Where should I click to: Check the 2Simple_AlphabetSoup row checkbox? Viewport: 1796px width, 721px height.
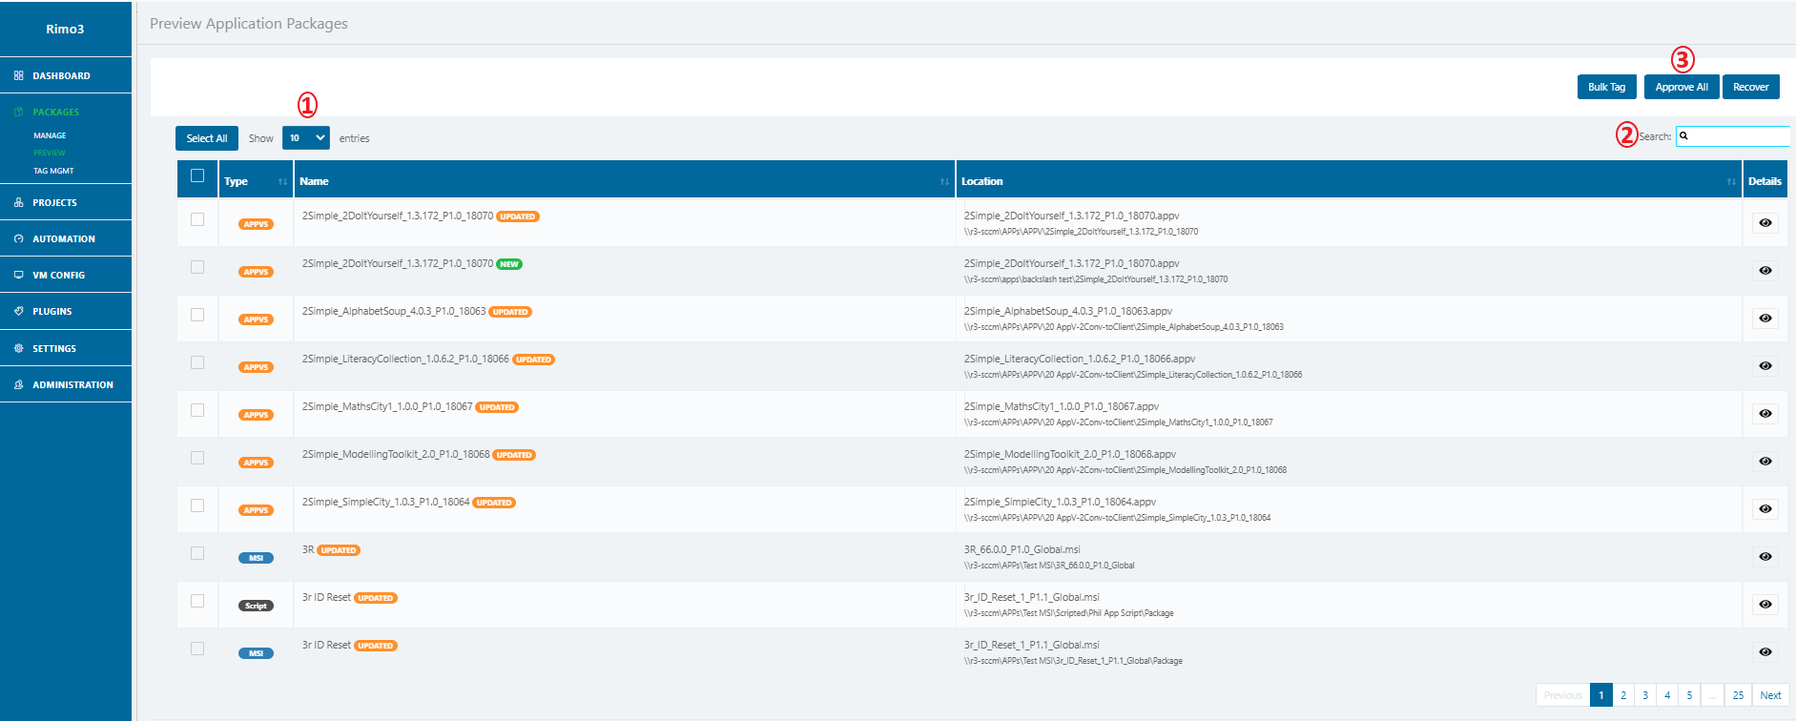(197, 315)
